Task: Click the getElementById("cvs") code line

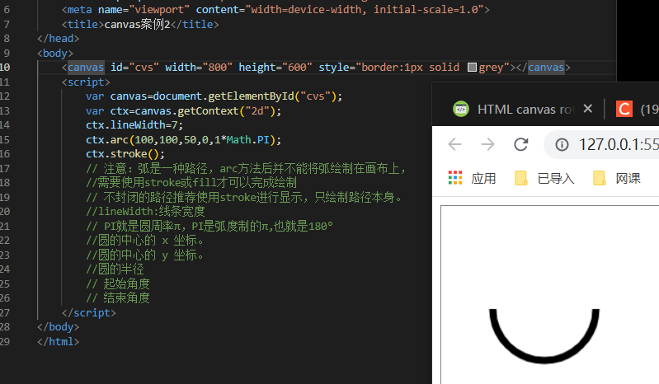Action: (x=214, y=96)
